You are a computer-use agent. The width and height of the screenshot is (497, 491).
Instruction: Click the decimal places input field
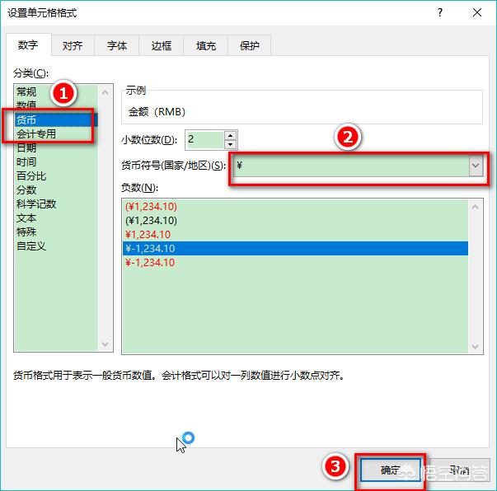(204, 139)
